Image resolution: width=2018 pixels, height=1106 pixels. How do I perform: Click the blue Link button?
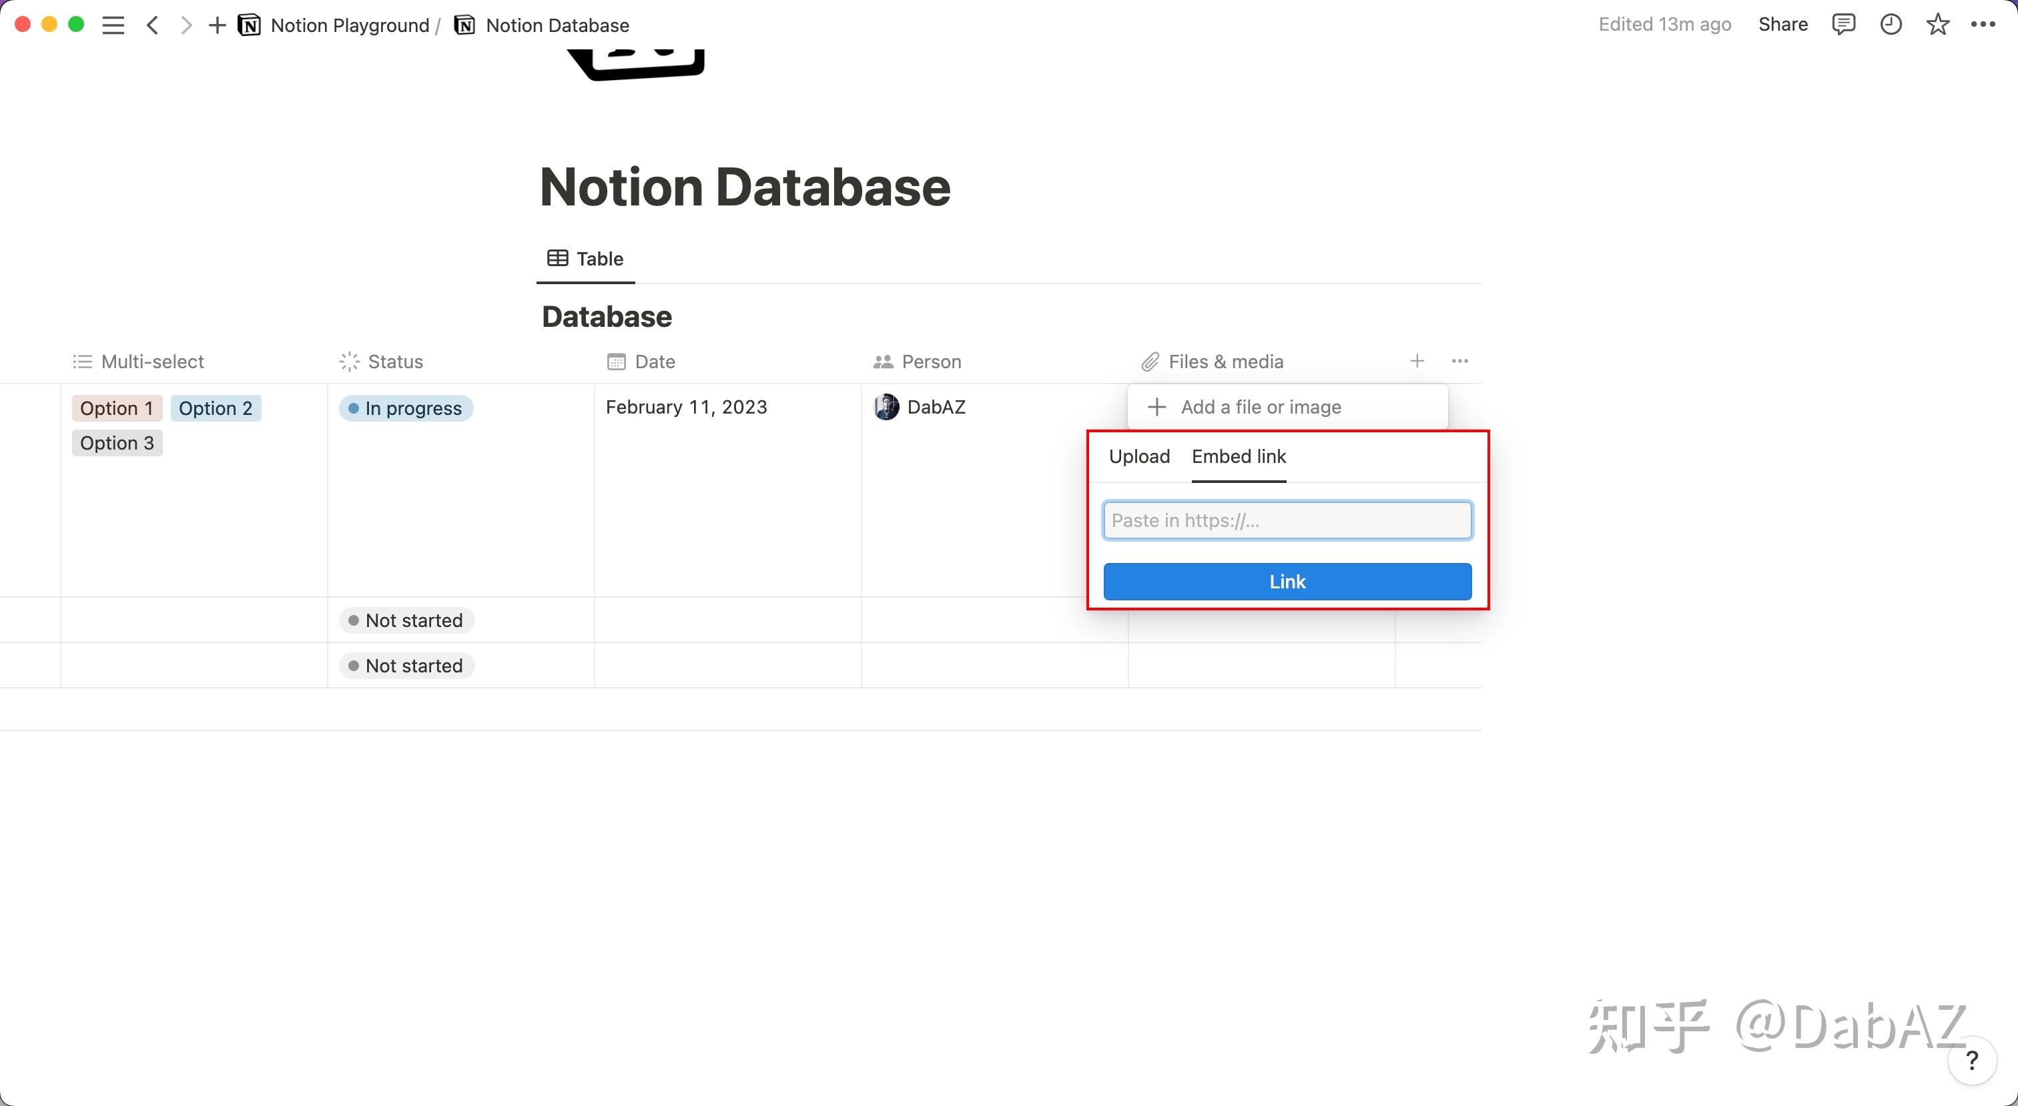pos(1287,581)
